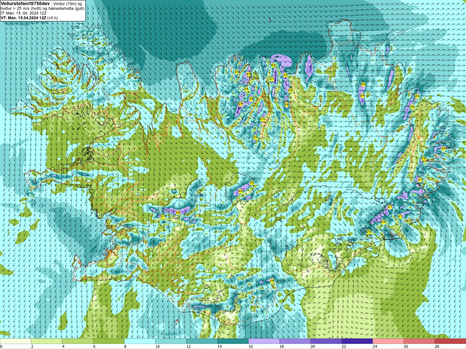466x349 pixels.
Task: Pick the 8–10 m/s light cyan legend swatch
Action: 140,341
